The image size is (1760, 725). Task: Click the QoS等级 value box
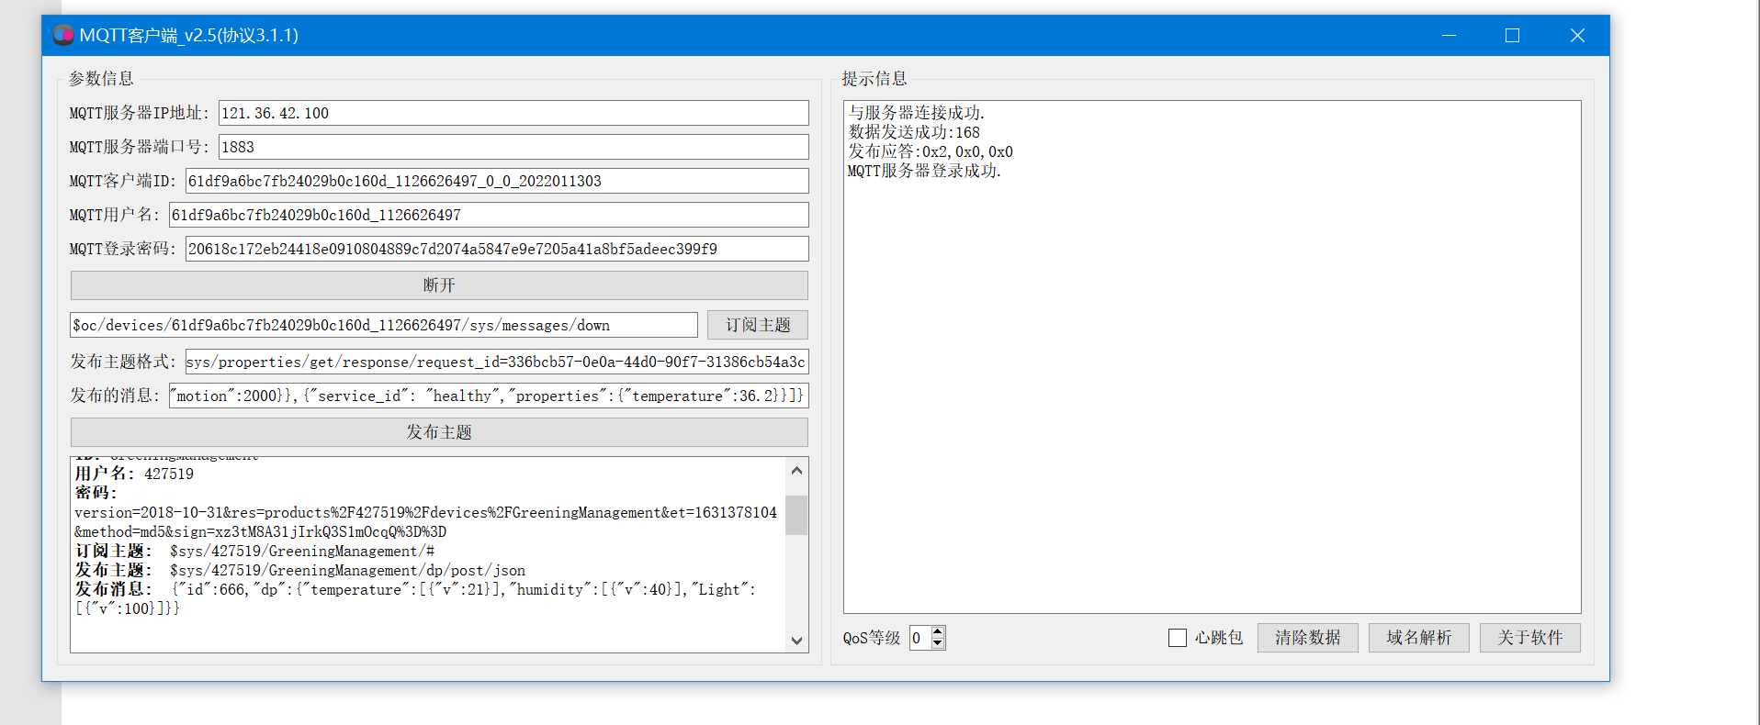tap(920, 638)
